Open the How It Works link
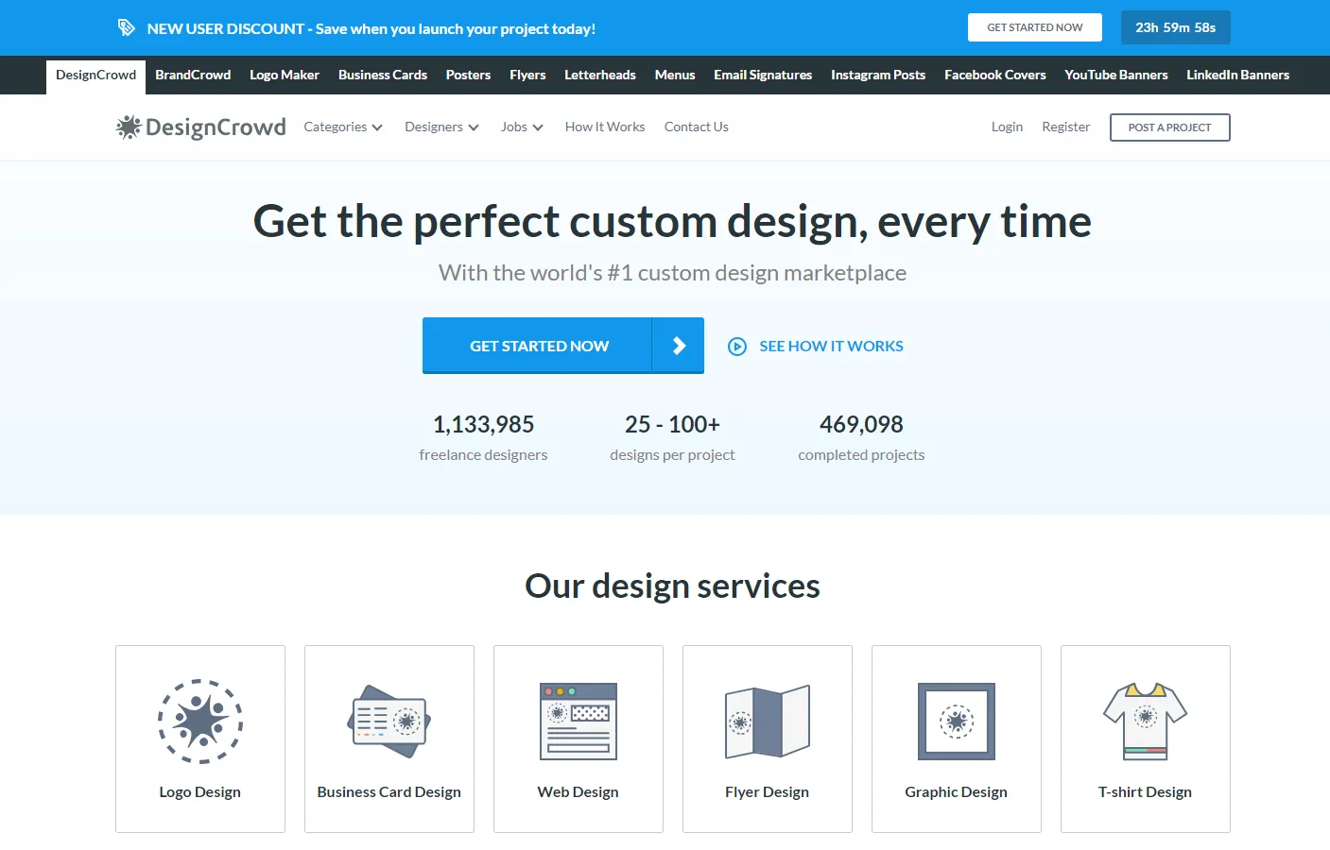Viewport: 1330px width, 850px height. coord(605,127)
